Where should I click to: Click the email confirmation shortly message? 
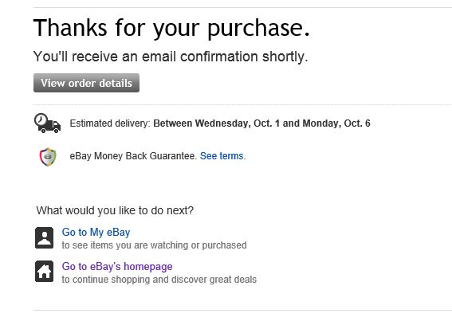[171, 57]
